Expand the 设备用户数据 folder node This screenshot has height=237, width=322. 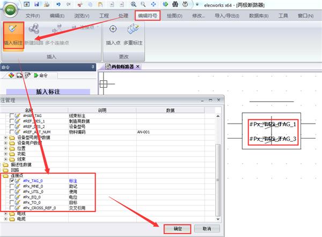(x=6, y=143)
